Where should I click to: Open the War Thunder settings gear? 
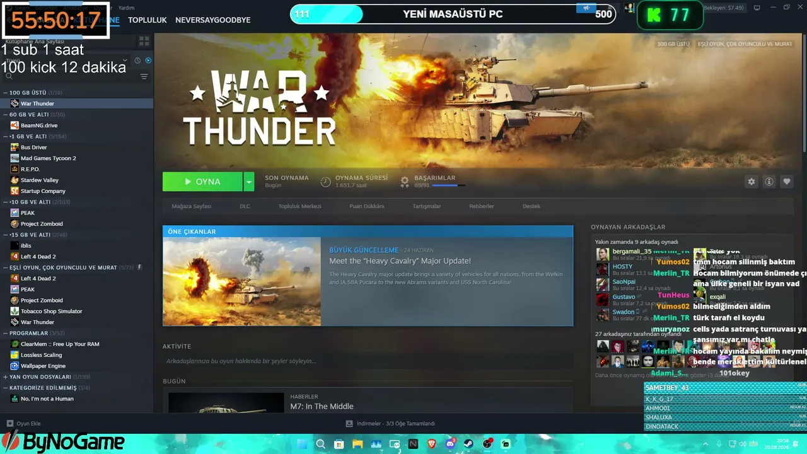pyautogui.click(x=751, y=182)
